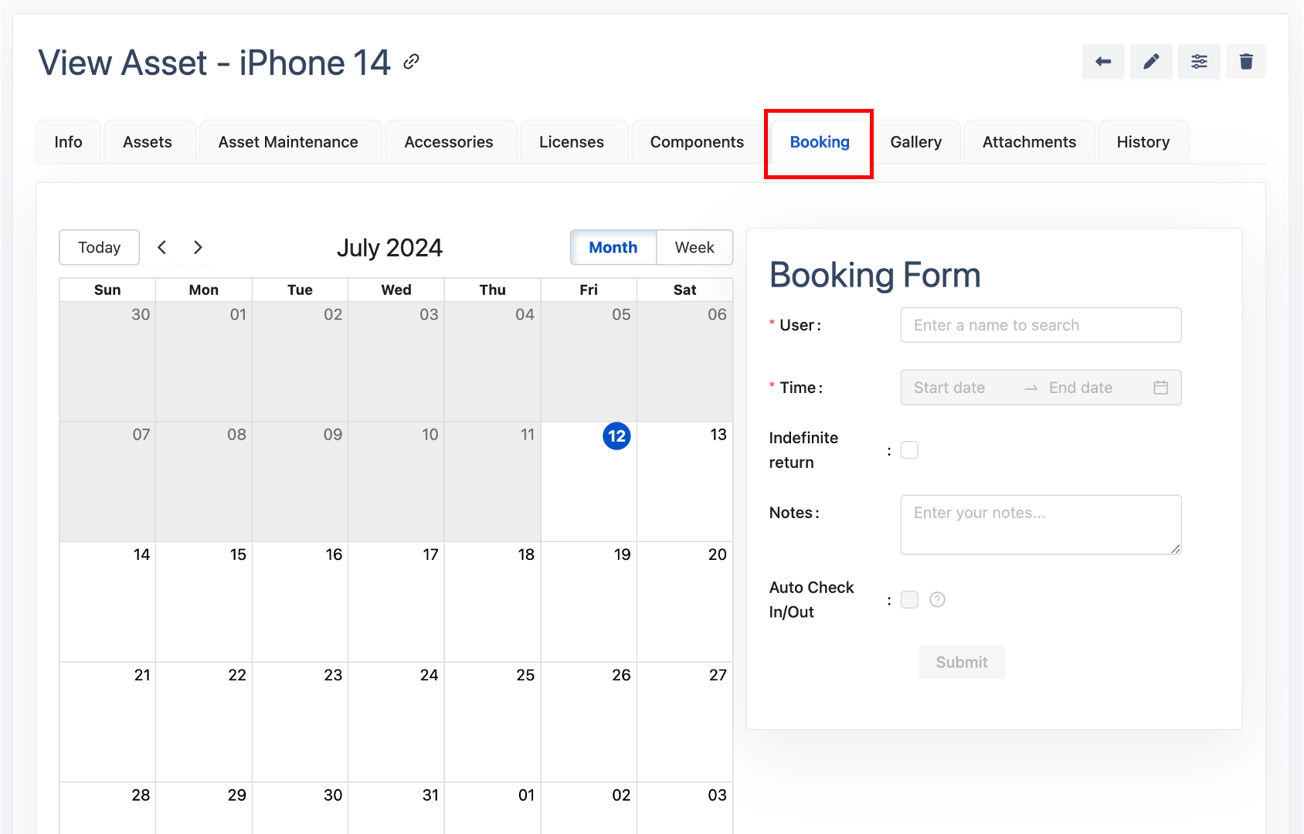Go to previous month with left chevron

tap(162, 248)
